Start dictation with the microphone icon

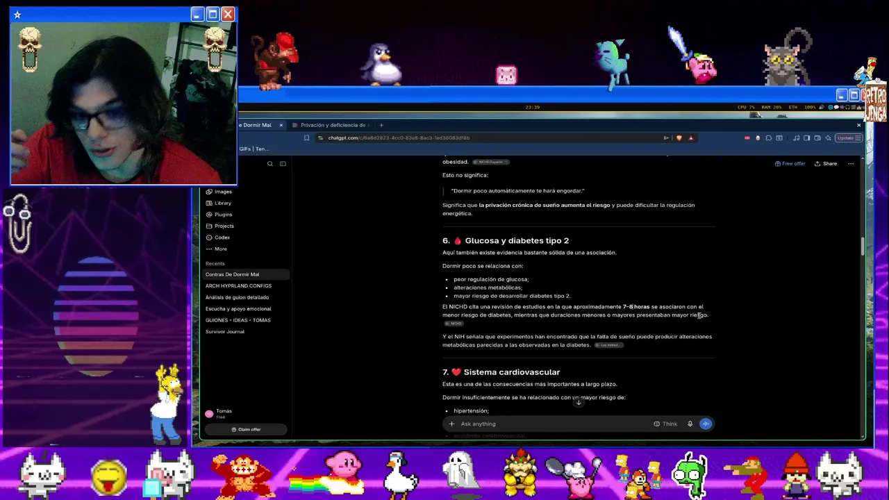[x=690, y=424]
